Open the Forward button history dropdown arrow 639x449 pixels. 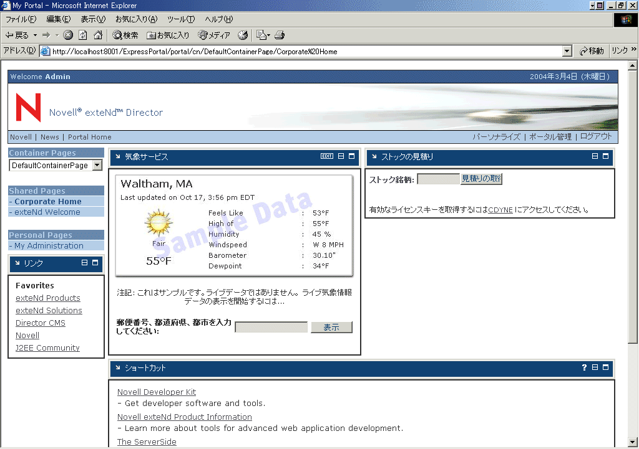tap(57, 35)
